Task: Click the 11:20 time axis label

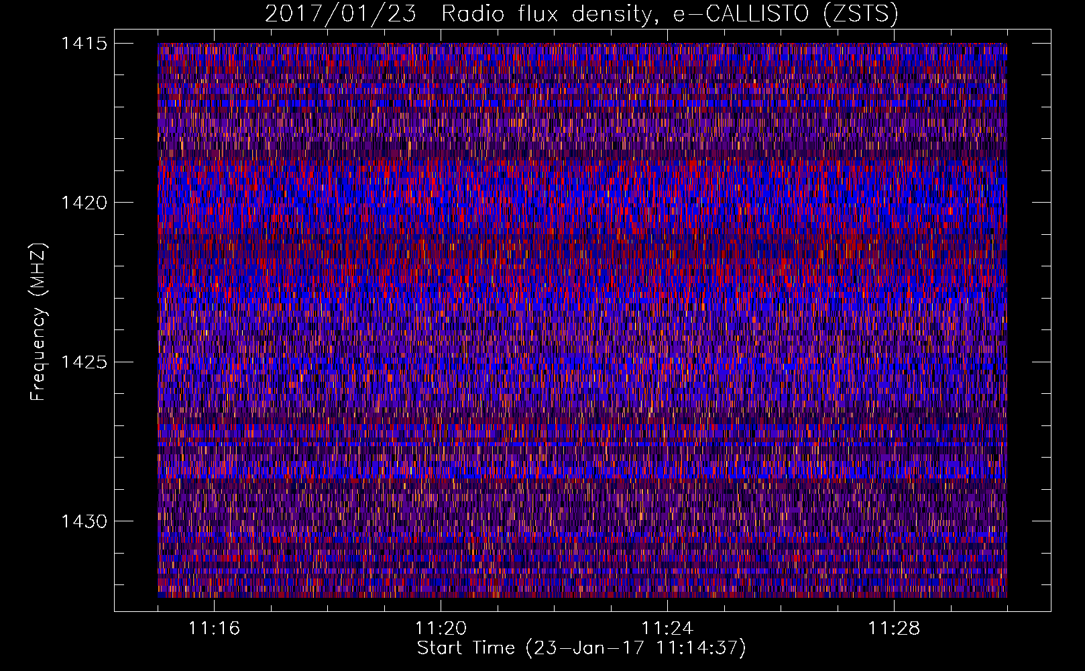Action: coord(441,629)
